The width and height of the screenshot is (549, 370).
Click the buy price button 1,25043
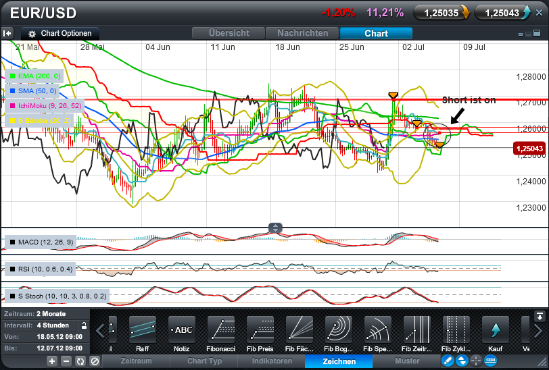(503, 13)
